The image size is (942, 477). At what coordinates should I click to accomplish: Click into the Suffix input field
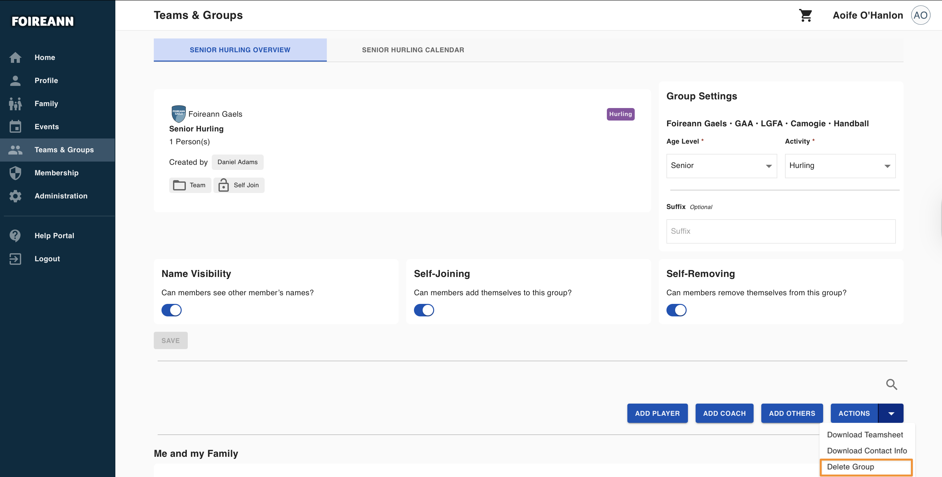(781, 231)
